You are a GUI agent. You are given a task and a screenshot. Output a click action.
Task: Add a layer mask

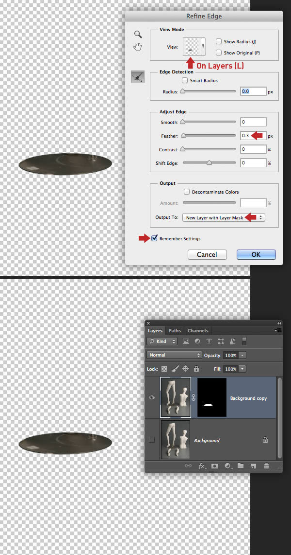pyautogui.click(x=214, y=466)
